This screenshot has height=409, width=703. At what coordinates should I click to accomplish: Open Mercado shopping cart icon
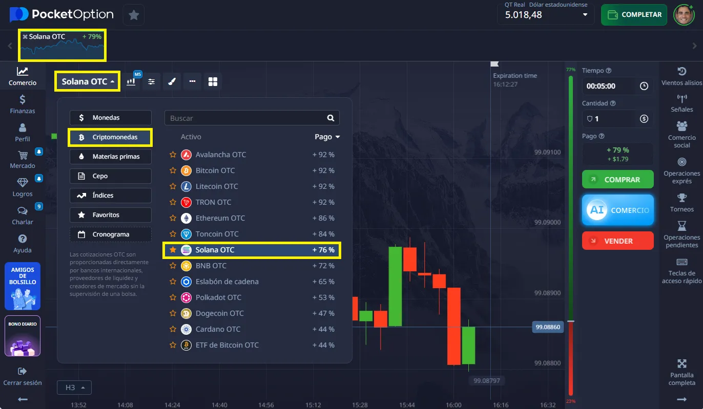[23, 155]
